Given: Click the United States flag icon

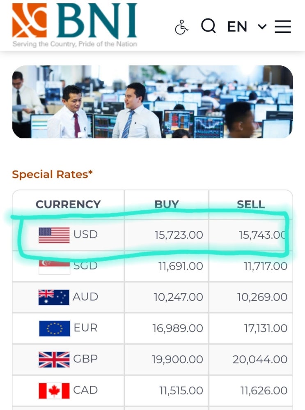Looking at the screenshot, I should (x=54, y=235).
